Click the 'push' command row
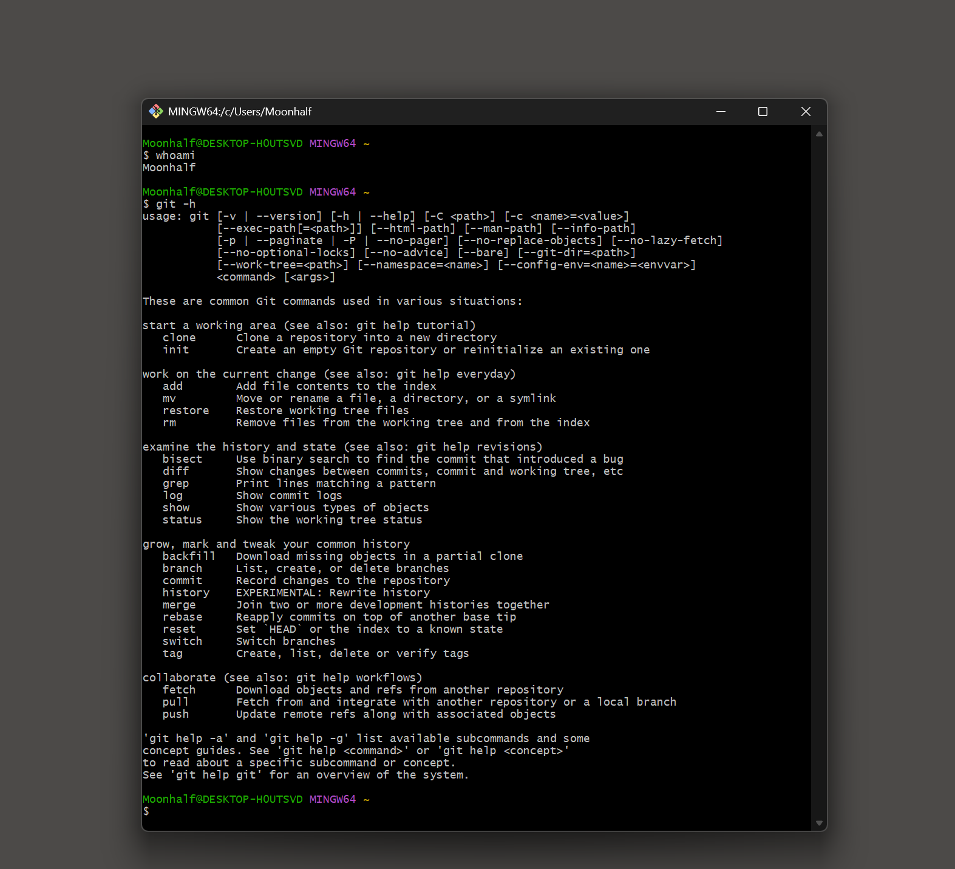Screen dimensions: 955x869 (x=359, y=714)
